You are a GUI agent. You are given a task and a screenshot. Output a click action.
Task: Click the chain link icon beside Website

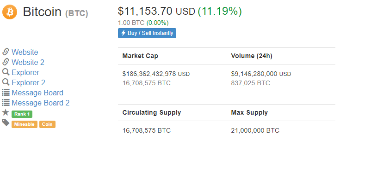click(6, 52)
